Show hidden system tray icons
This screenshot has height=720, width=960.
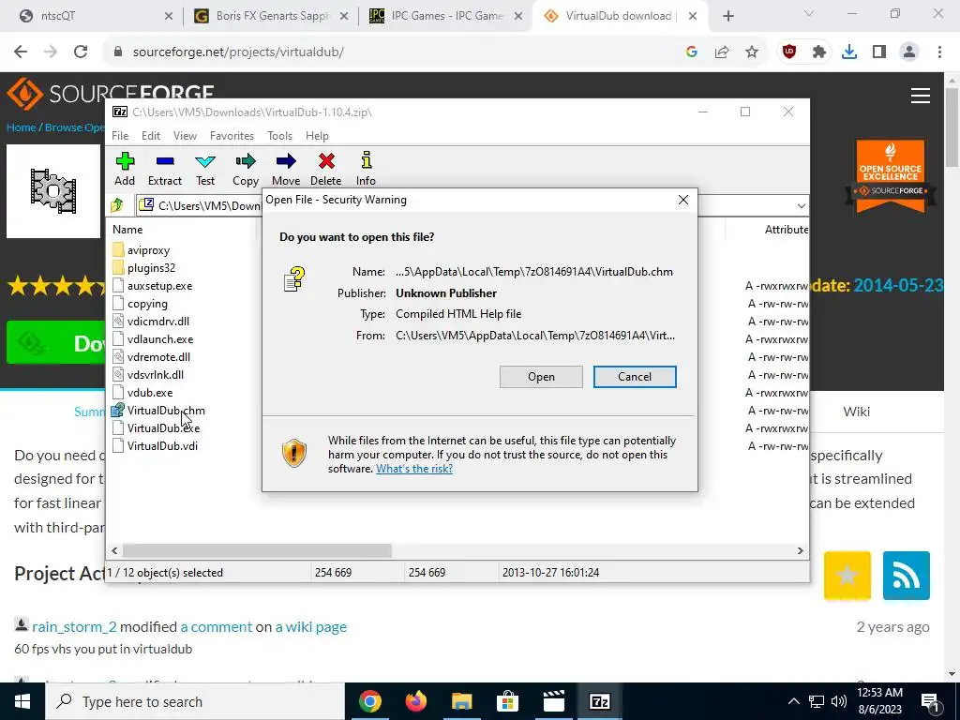(793, 701)
